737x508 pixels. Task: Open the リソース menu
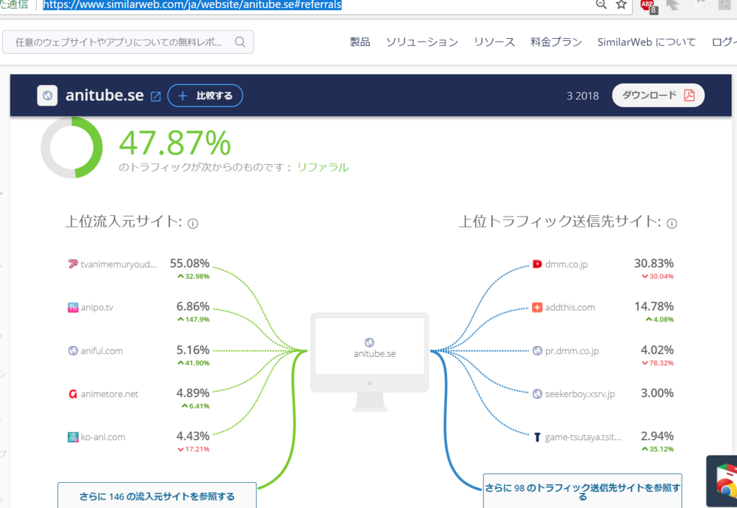494,42
